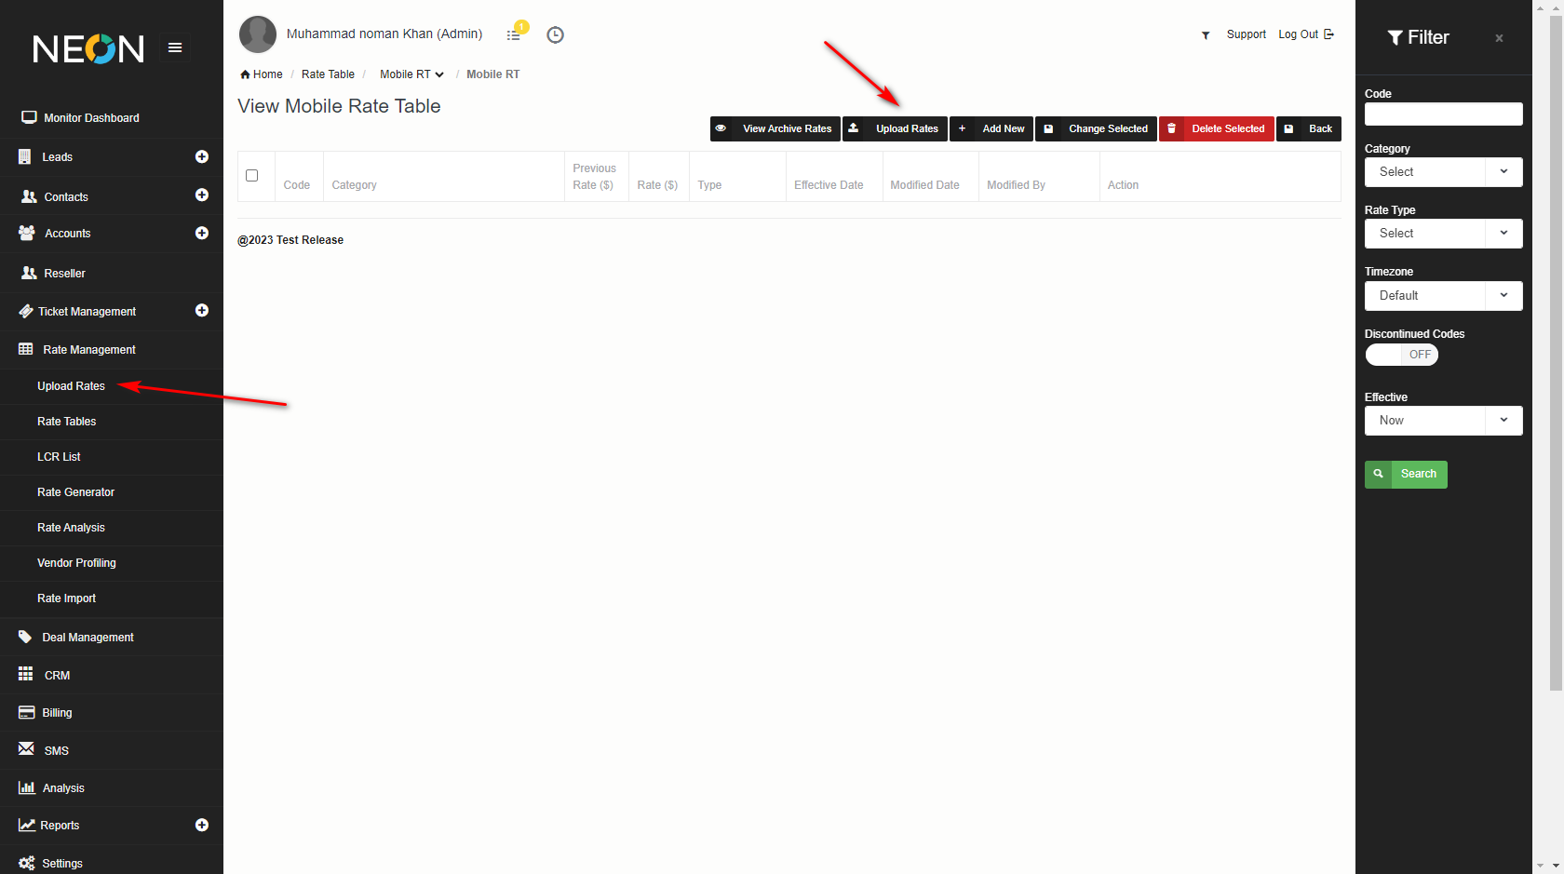1564x874 pixels.
Task: Click the plus icon next to Leads
Action: [201, 156]
